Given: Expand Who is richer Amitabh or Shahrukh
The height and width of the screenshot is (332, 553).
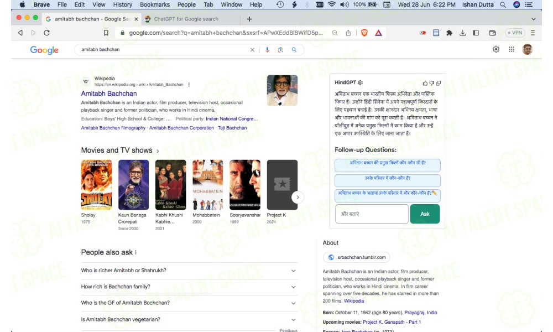Looking at the screenshot, I should 189,271.
